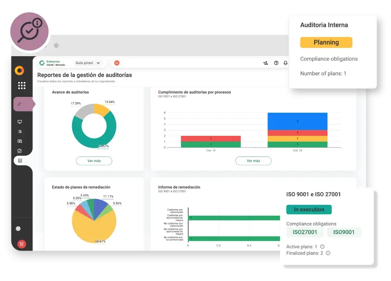Expand the Guía pirani dropdown
This screenshot has height=281, width=391.
click(88, 63)
